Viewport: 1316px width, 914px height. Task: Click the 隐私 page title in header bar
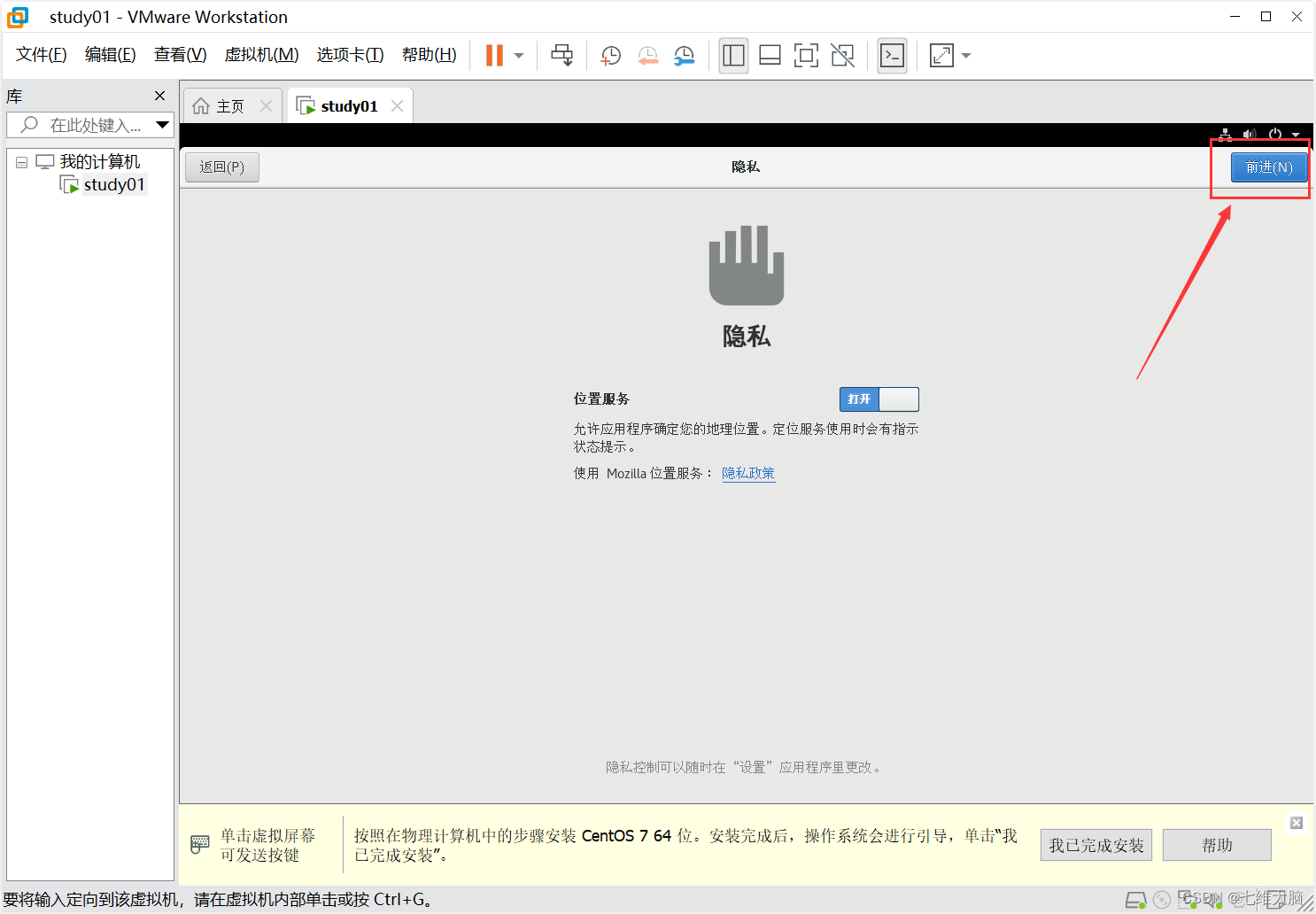746,167
